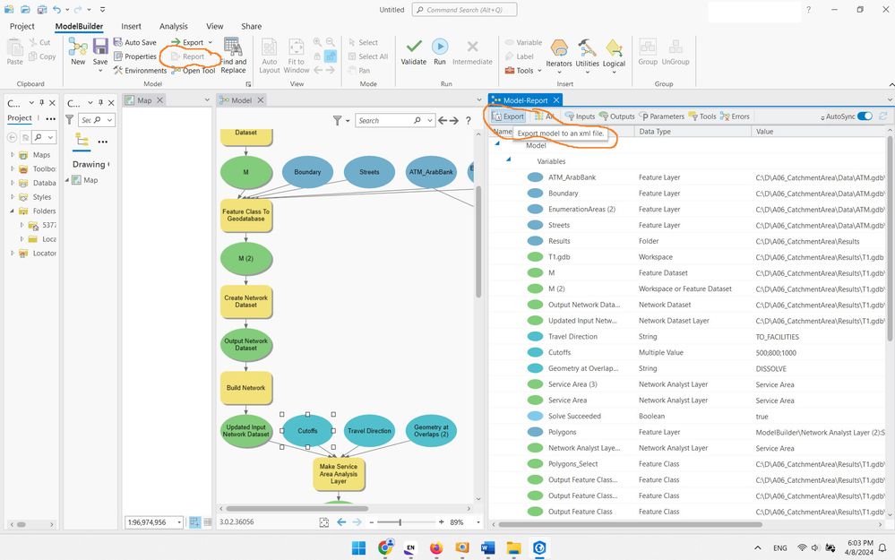The width and height of the screenshot is (895, 560).
Task: Click the Logical tools icon
Action: tap(615, 47)
